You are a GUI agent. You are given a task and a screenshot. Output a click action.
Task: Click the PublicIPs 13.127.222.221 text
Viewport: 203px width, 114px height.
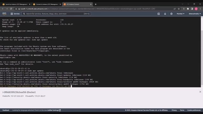[x=13, y=96]
